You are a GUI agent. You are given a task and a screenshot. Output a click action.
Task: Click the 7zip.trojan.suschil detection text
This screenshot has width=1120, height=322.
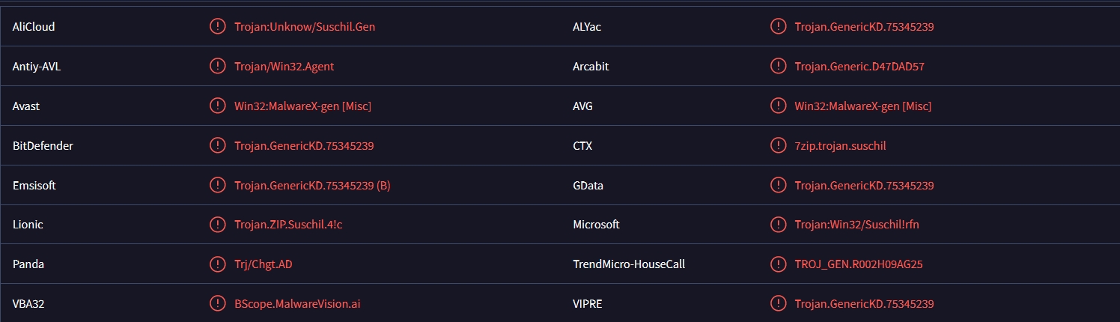840,146
